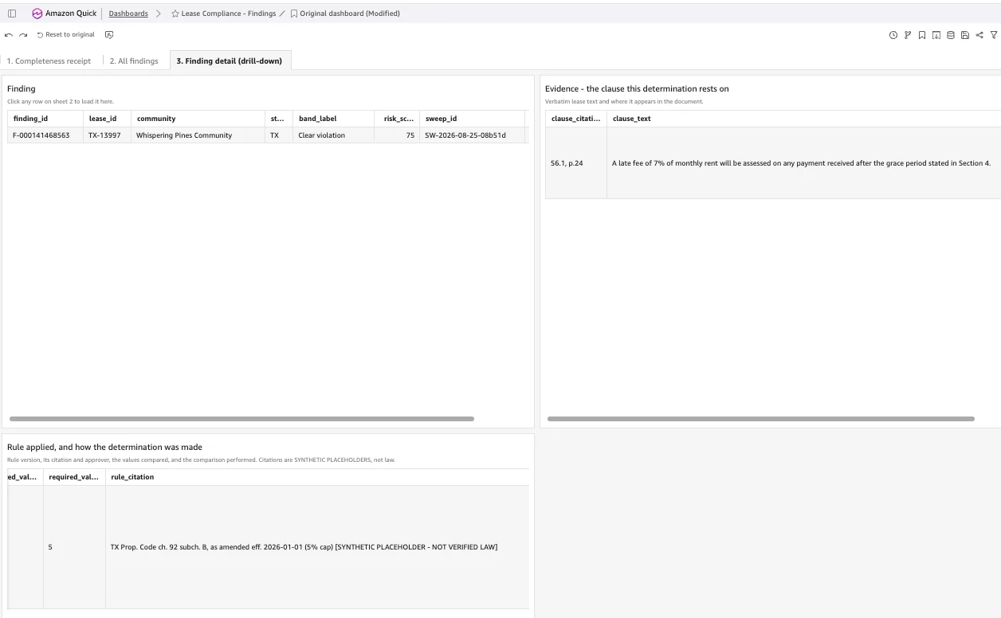The height and width of the screenshot is (618, 1001).
Task: Select the TX-13997 lease cell
Action: coord(107,135)
